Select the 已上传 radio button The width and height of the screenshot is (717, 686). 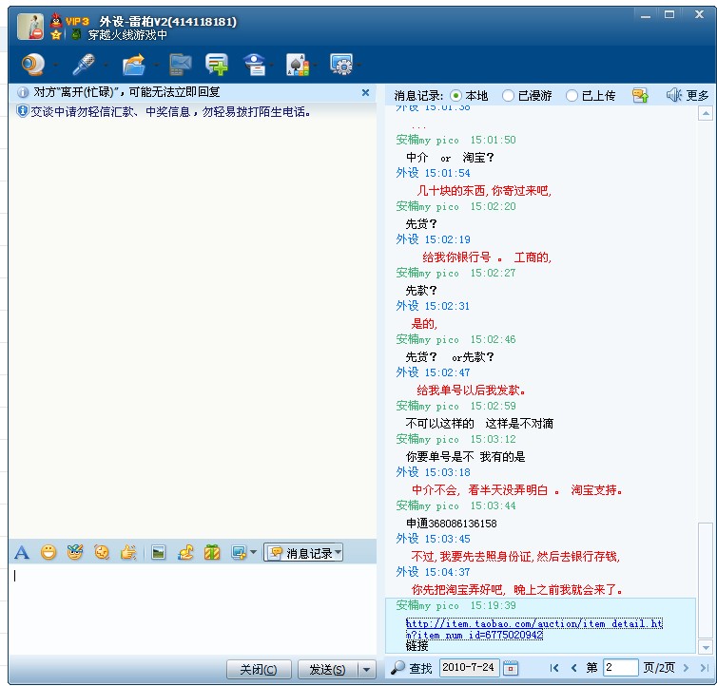(x=572, y=96)
